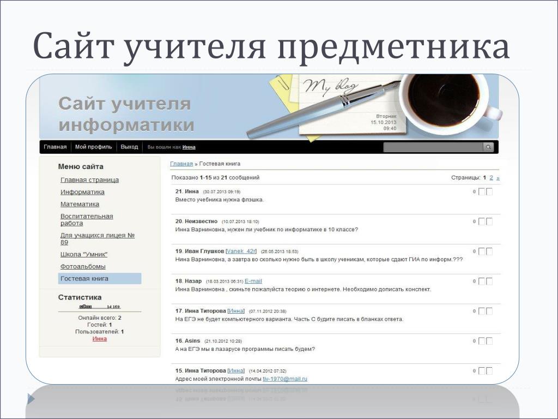Screen dimensions: 558x419
Task: Open the Vanek_42r profile link
Action: [x=241, y=251]
